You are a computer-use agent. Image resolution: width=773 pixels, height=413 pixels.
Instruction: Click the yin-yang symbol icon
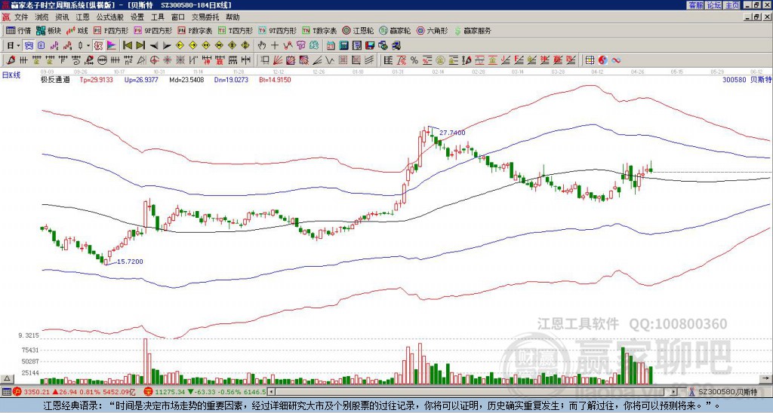pos(602,60)
